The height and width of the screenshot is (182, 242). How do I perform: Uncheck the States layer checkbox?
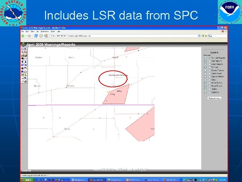(x=205, y=89)
